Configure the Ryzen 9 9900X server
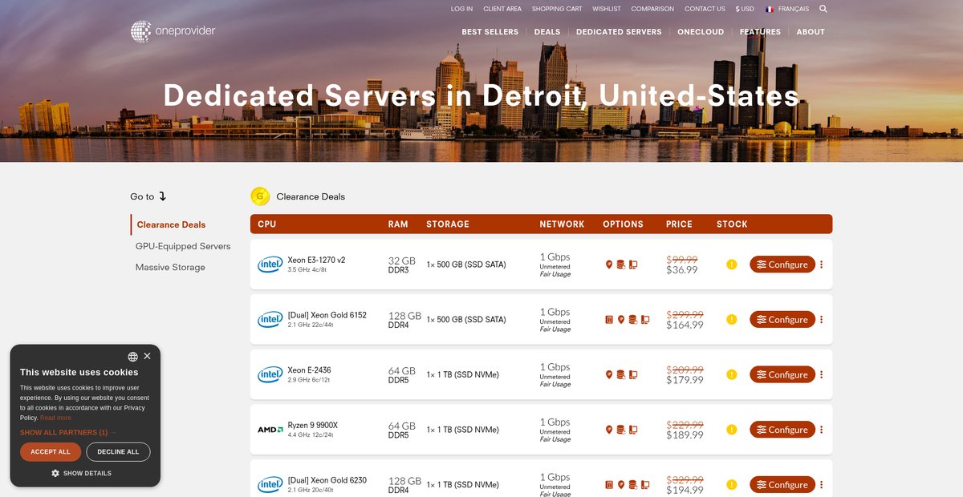Image resolution: width=963 pixels, height=497 pixels. click(782, 430)
